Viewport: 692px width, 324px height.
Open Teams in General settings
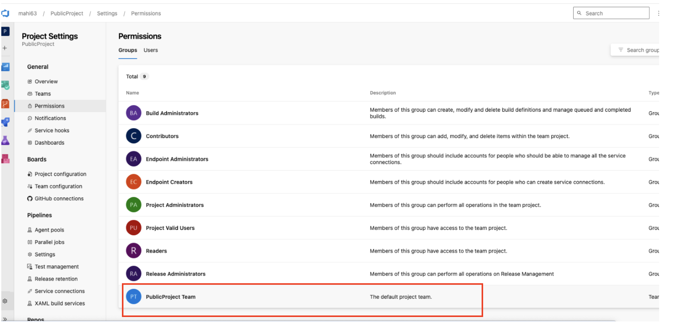point(43,94)
